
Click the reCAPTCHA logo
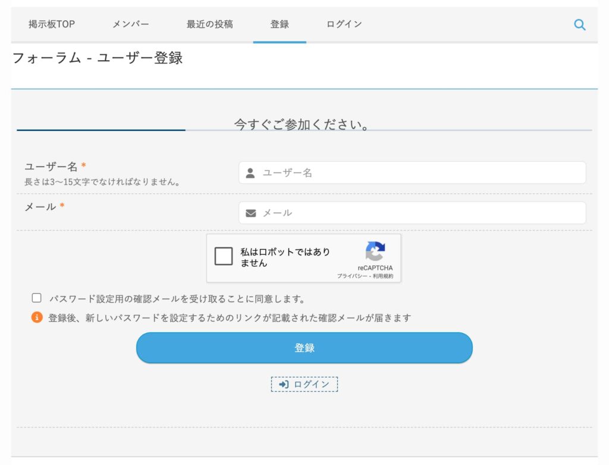pyautogui.click(x=375, y=251)
